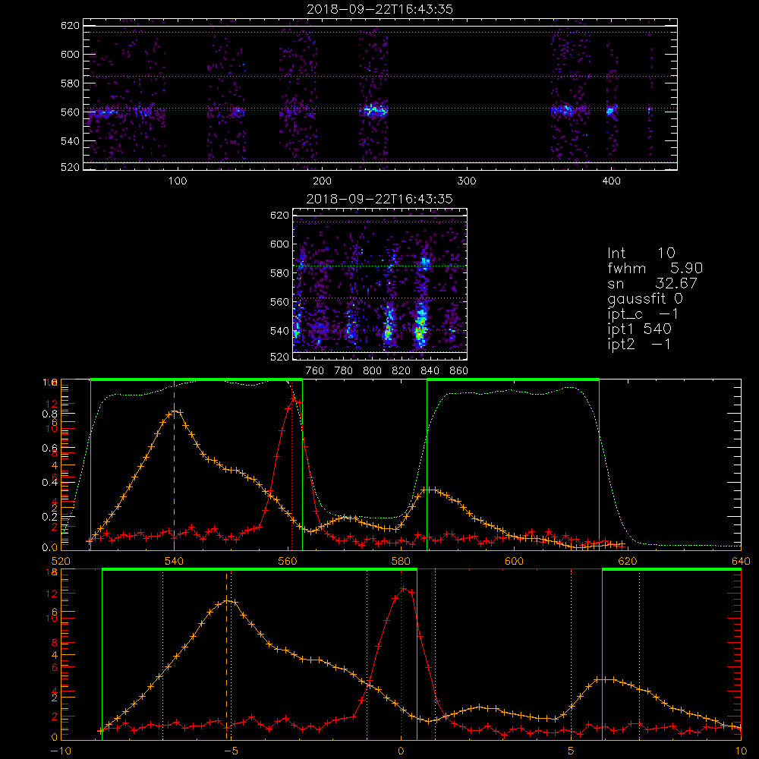759x759 pixels.
Task: Select the 'sn 32.67' readout line
Action: (x=653, y=283)
